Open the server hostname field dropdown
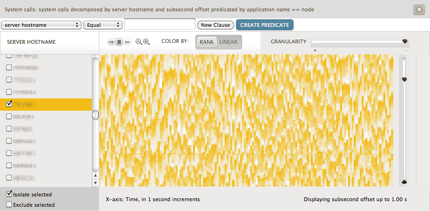This screenshot has height=211, width=430. click(x=41, y=25)
